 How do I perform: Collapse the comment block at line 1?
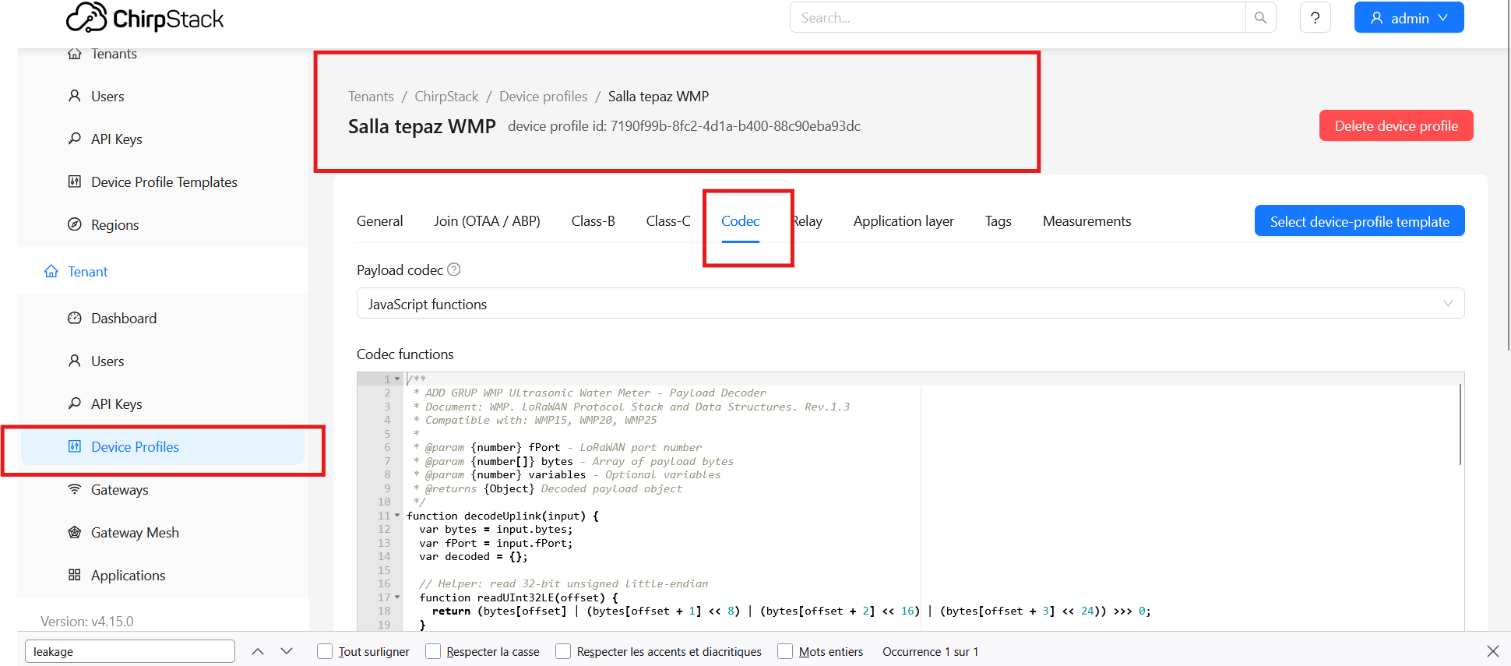(397, 379)
